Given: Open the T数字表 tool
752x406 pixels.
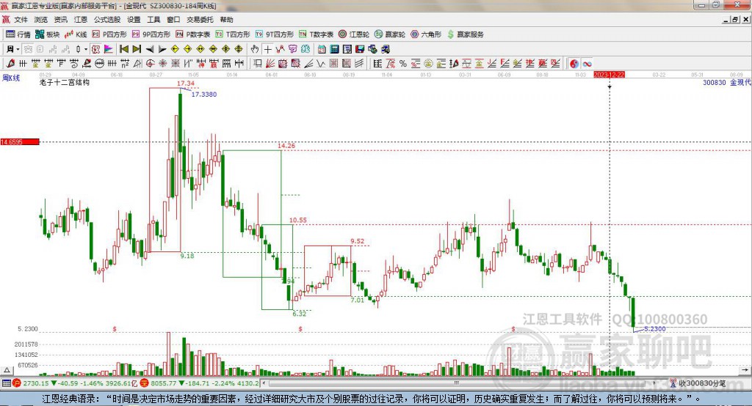Looking at the screenshot, I should tap(316, 34).
